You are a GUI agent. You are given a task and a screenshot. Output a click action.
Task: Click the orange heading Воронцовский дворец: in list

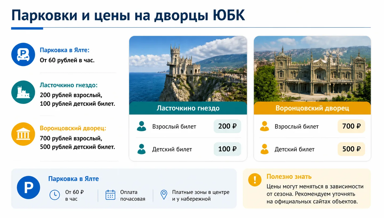(73, 128)
